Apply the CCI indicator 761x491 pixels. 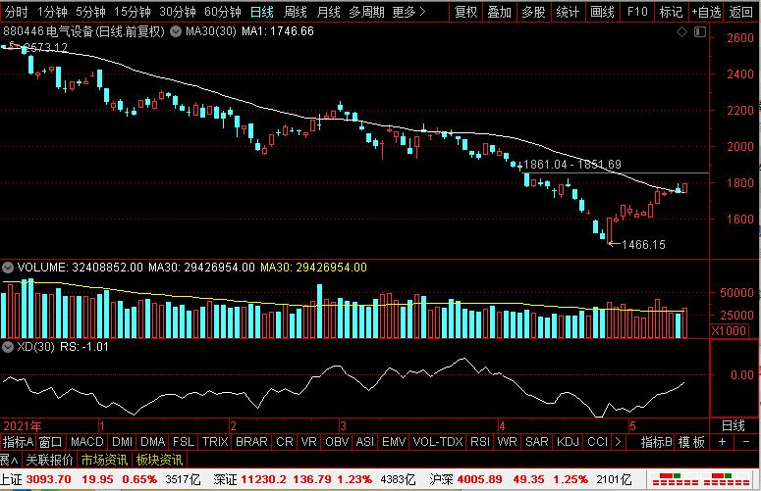597,442
